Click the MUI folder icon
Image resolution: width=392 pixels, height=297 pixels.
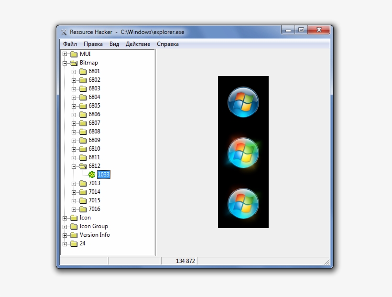tap(74, 54)
